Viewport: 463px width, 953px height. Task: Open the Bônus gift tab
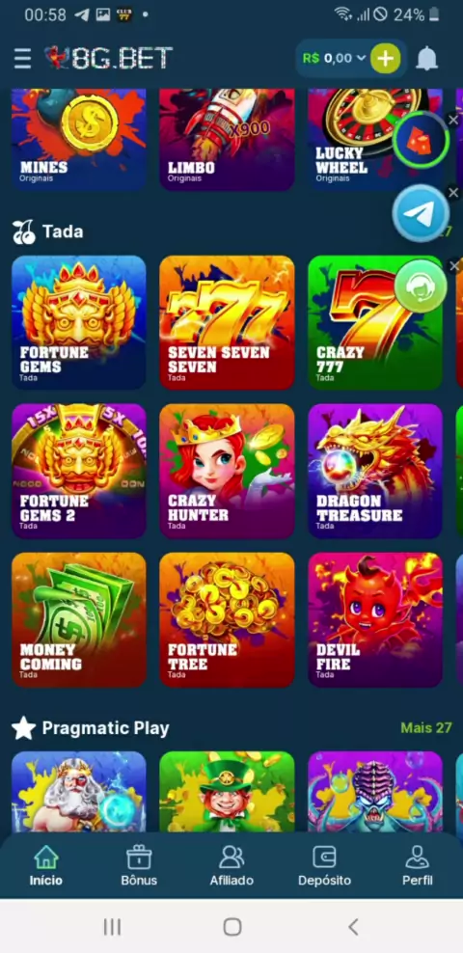tap(139, 864)
